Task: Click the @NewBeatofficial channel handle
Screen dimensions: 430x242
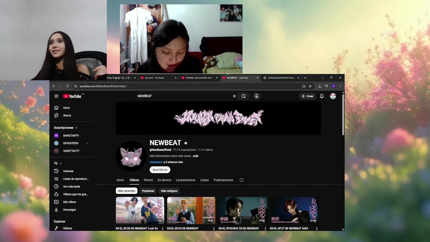Action: [160, 150]
